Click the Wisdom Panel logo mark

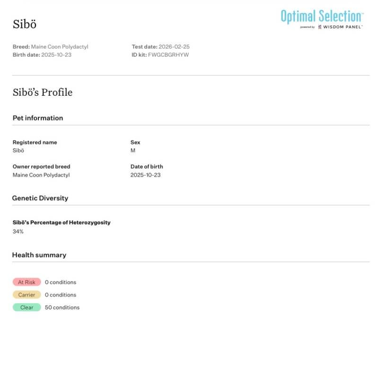(320, 27)
